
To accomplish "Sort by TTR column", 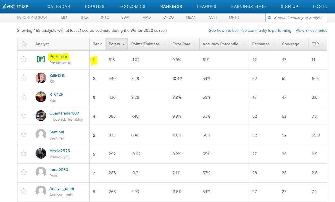I will [318, 44].
